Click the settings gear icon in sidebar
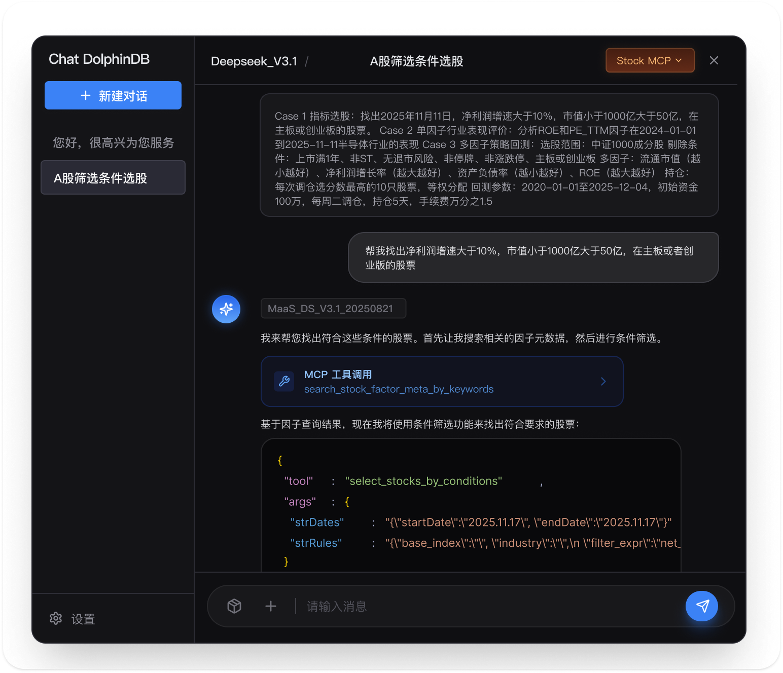The image size is (783, 673). (x=56, y=618)
